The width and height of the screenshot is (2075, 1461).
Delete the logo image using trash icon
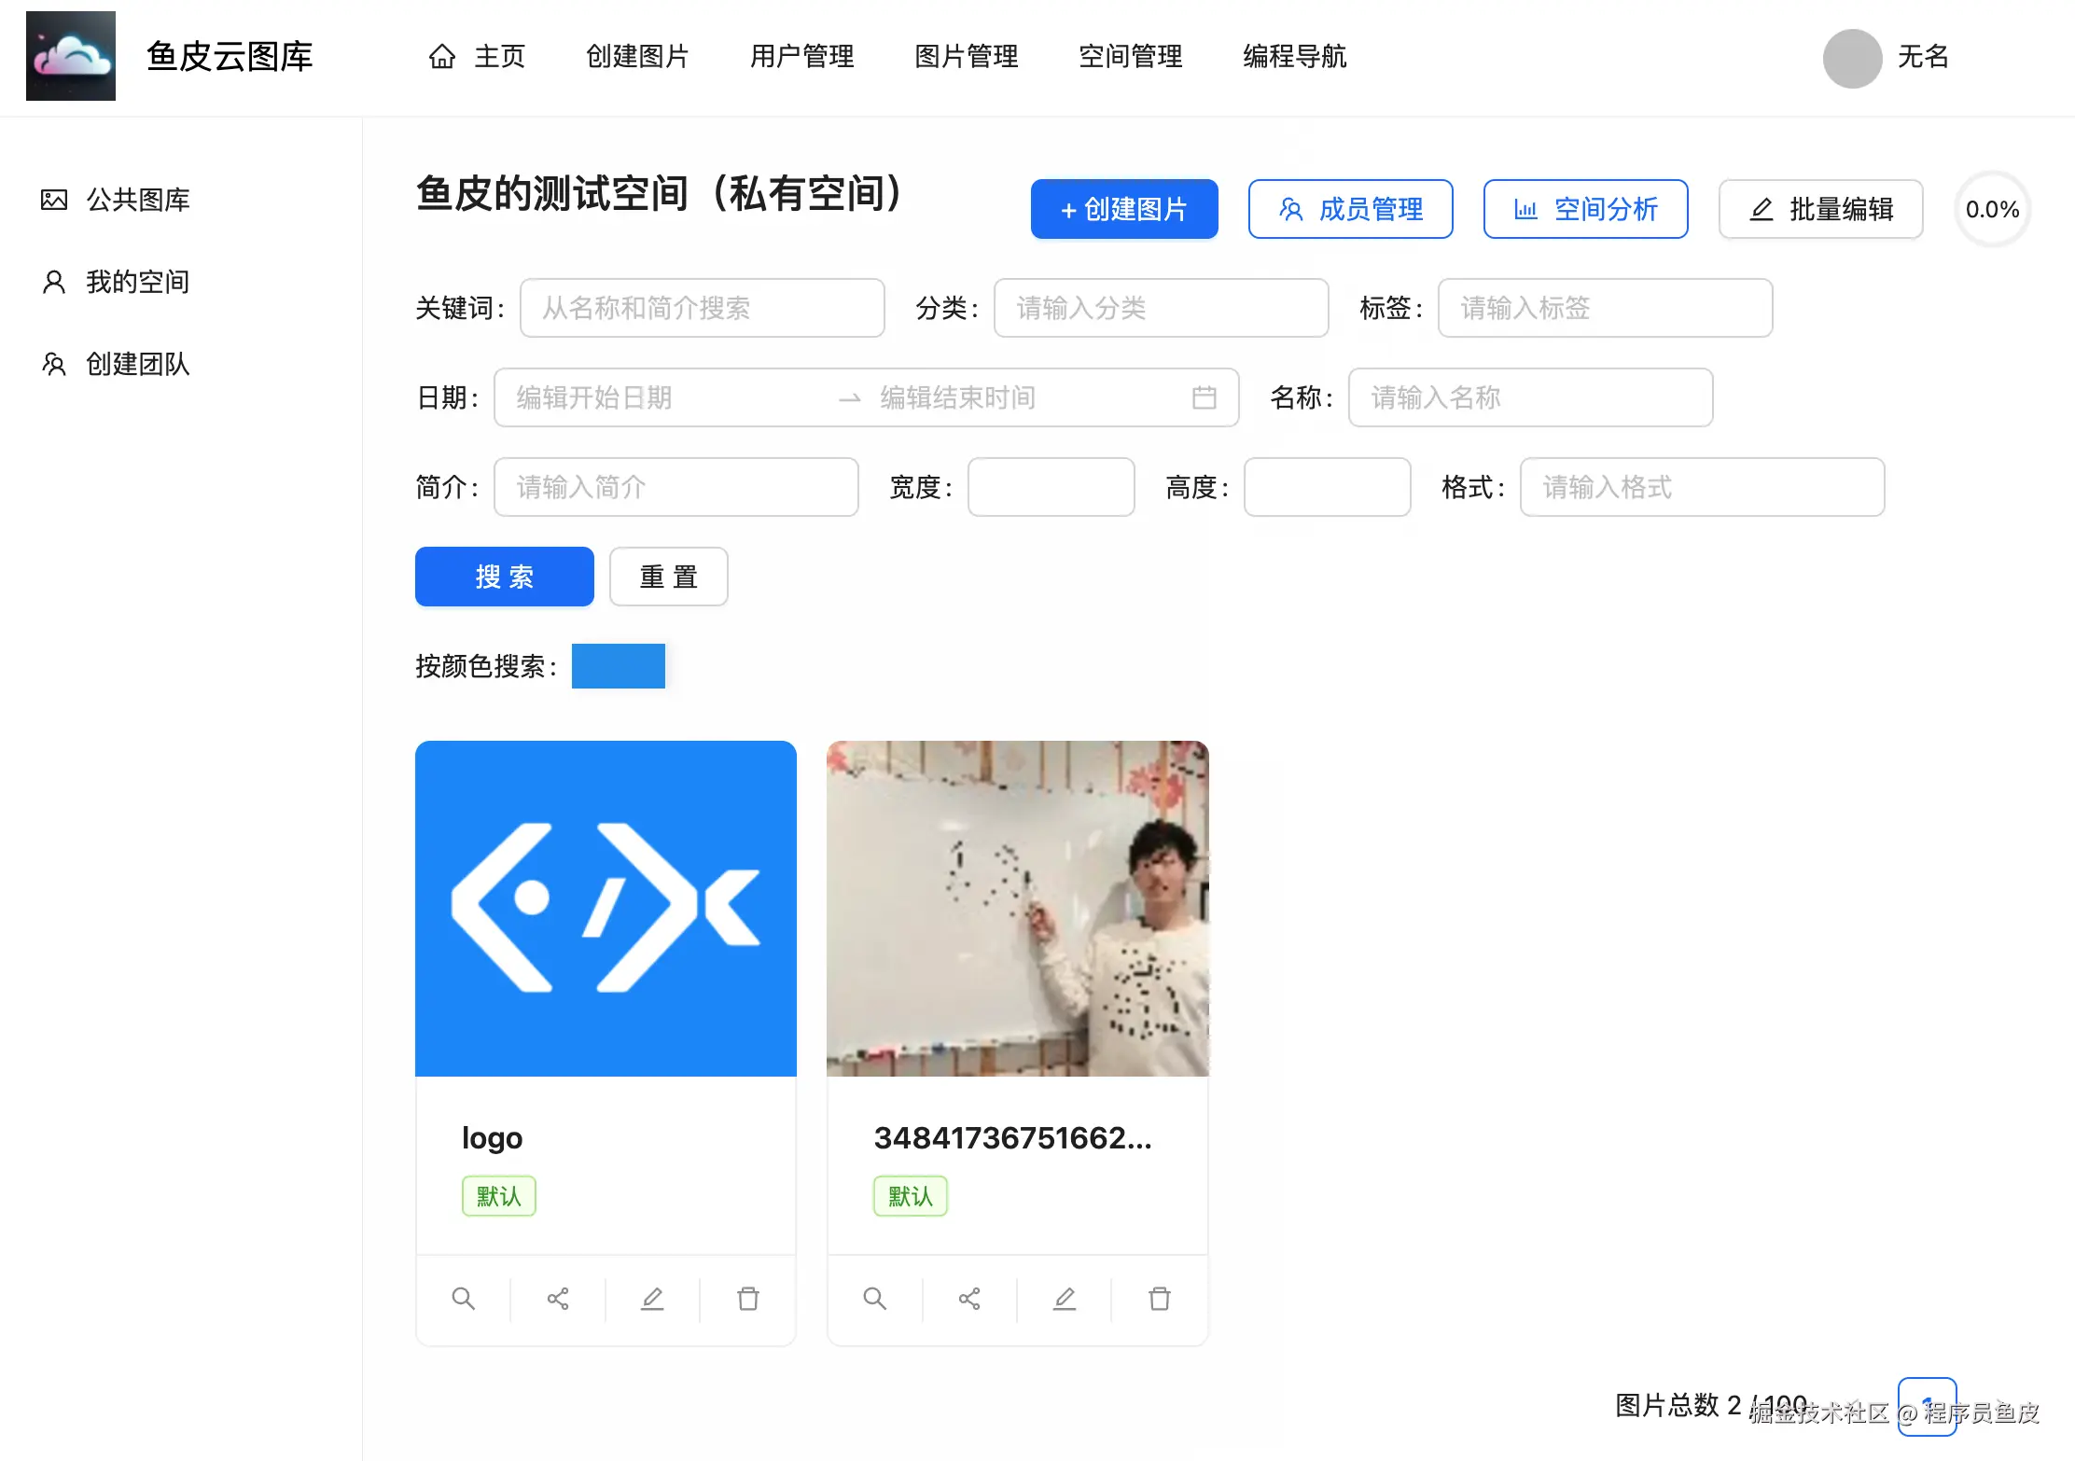pos(747,1298)
